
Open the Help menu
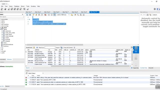[38, 6]
